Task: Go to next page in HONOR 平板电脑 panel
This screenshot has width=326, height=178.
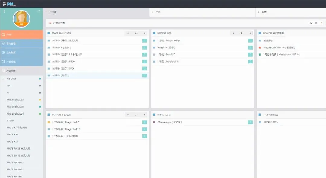Action: tap(145, 115)
